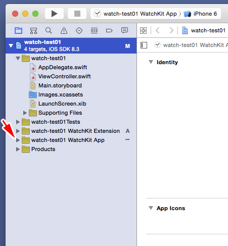Image resolution: width=228 pixels, height=246 pixels.
Task: Open Main.storyboard
Action: tap(60, 85)
